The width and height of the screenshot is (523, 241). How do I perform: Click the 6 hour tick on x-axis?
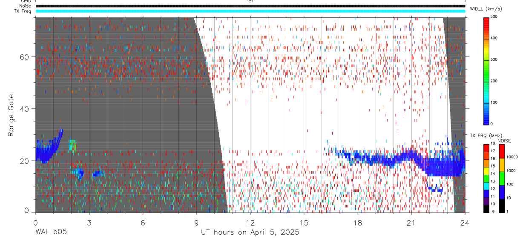(143, 222)
